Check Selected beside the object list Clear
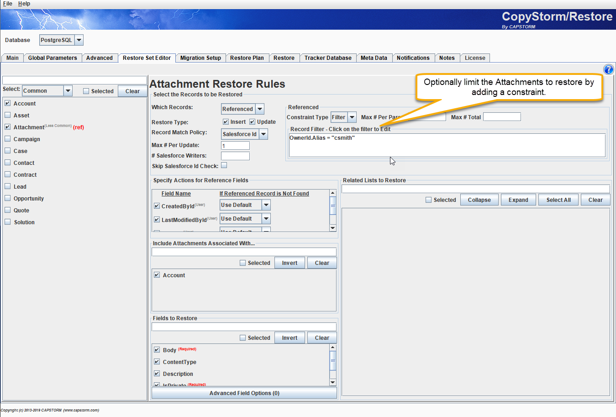Screen dimensions: 616x417 point(86,91)
